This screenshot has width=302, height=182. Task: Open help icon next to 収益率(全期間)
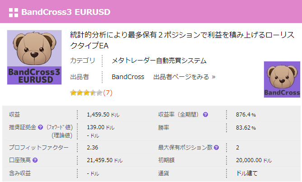206,115
